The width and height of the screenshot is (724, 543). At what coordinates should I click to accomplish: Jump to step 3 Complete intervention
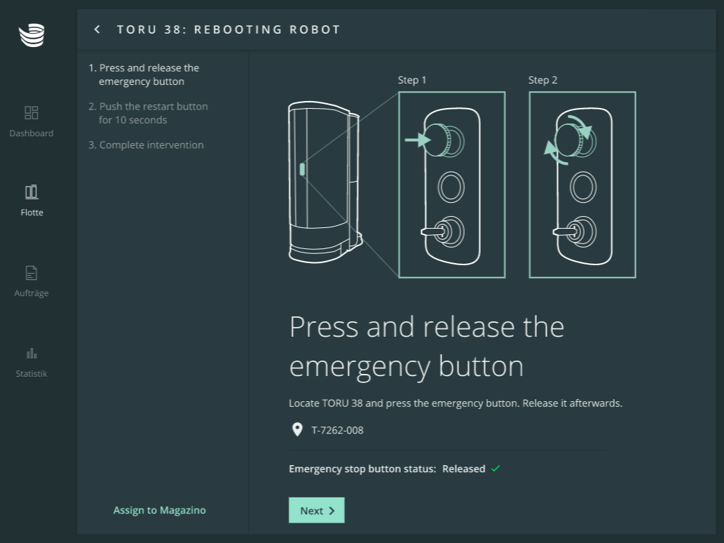coord(146,145)
